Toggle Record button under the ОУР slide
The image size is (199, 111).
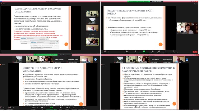tap(61, 108)
